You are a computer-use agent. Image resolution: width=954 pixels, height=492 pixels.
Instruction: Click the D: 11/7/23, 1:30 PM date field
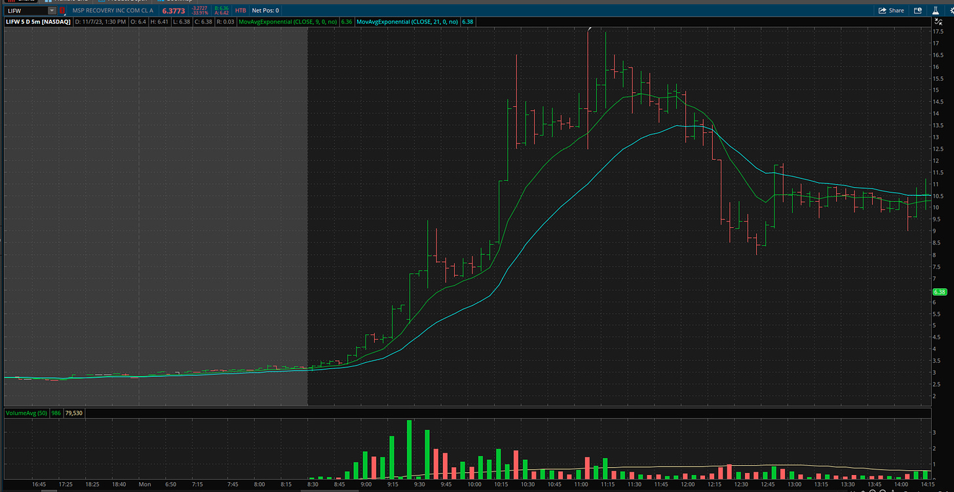(100, 22)
